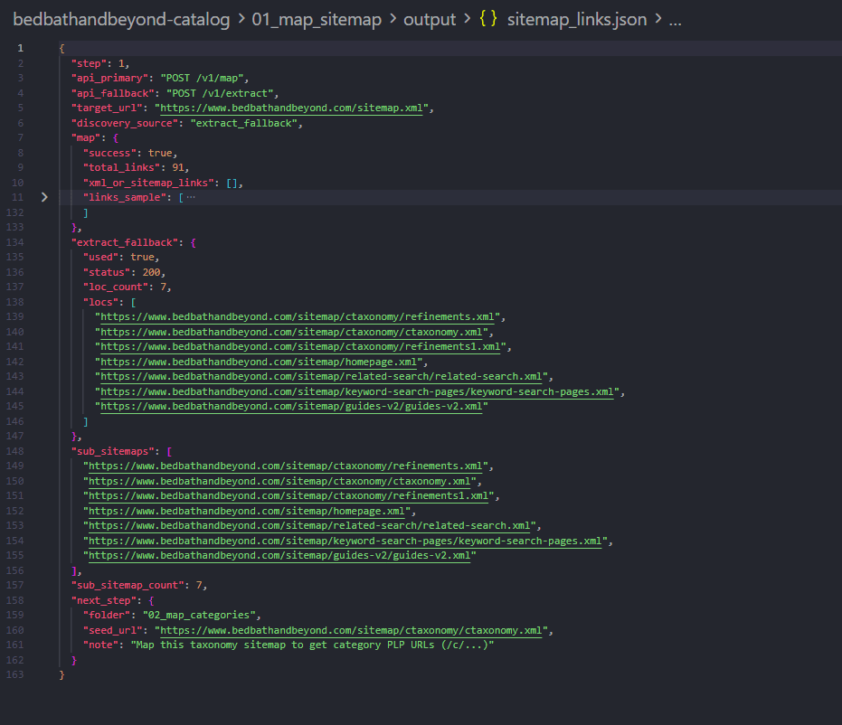Screen dimensions: 842x725
Task: Click line number 163 in the gutter
Action: coord(15,674)
